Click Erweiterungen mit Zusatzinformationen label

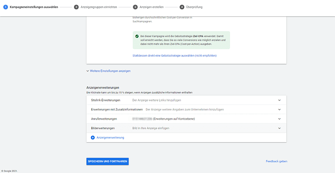pos(117,110)
